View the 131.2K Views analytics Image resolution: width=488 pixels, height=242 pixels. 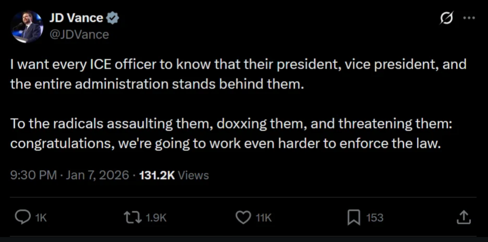click(x=174, y=175)
